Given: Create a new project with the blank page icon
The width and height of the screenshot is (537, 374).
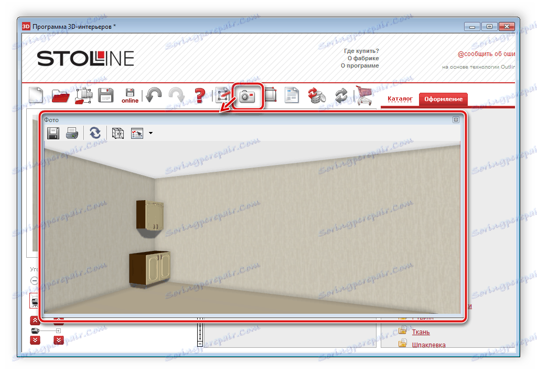Looking at the screenshot, I should point(36,95).
